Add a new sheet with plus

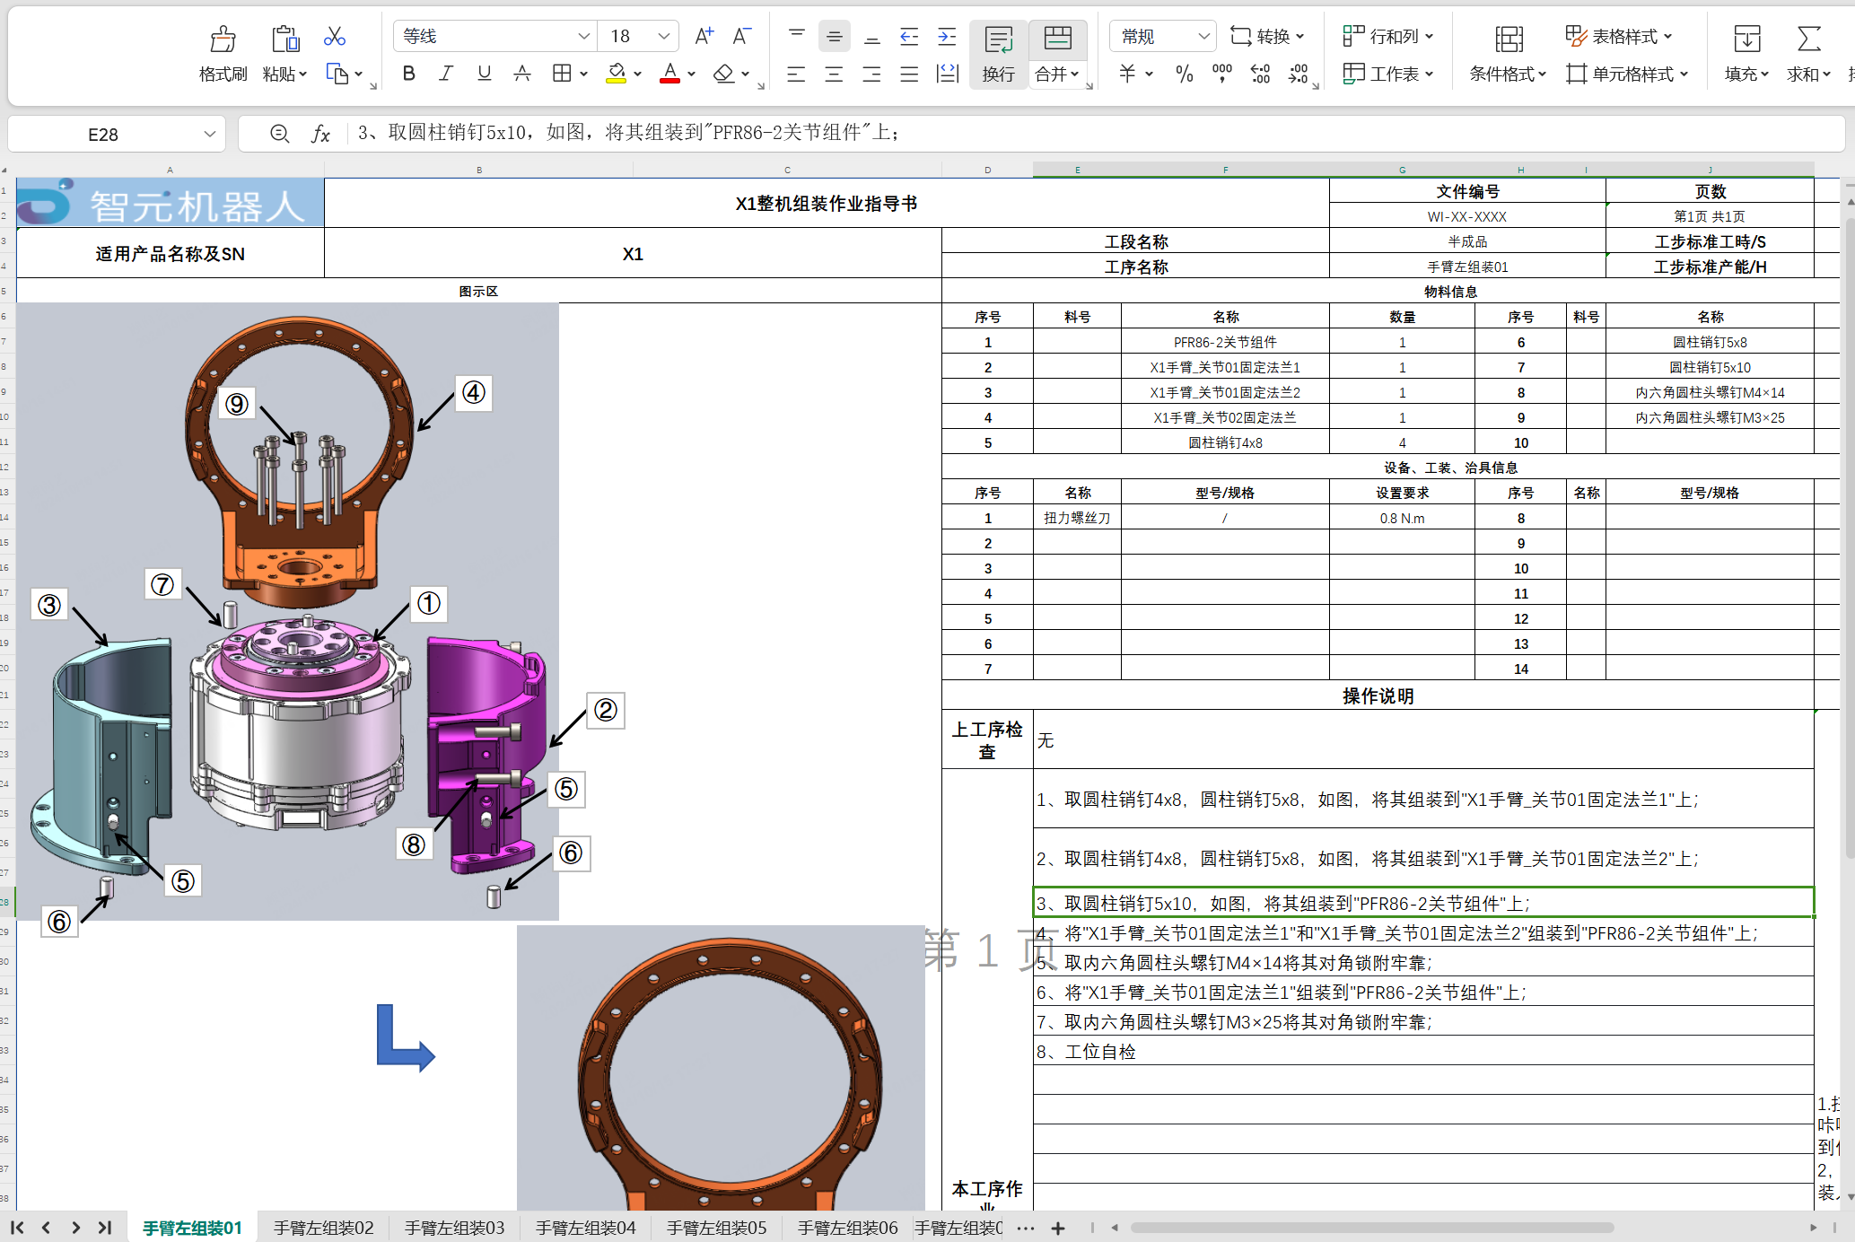coord(1058,1228)
